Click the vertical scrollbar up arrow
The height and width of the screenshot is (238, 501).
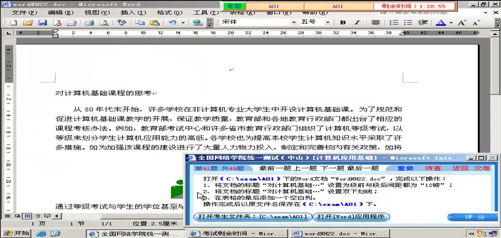(495, 33)
